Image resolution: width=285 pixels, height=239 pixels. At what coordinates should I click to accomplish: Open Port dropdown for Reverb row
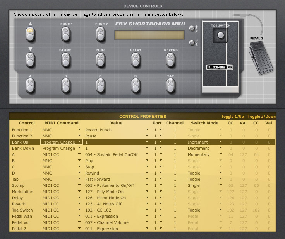click(x=161, y=203)
